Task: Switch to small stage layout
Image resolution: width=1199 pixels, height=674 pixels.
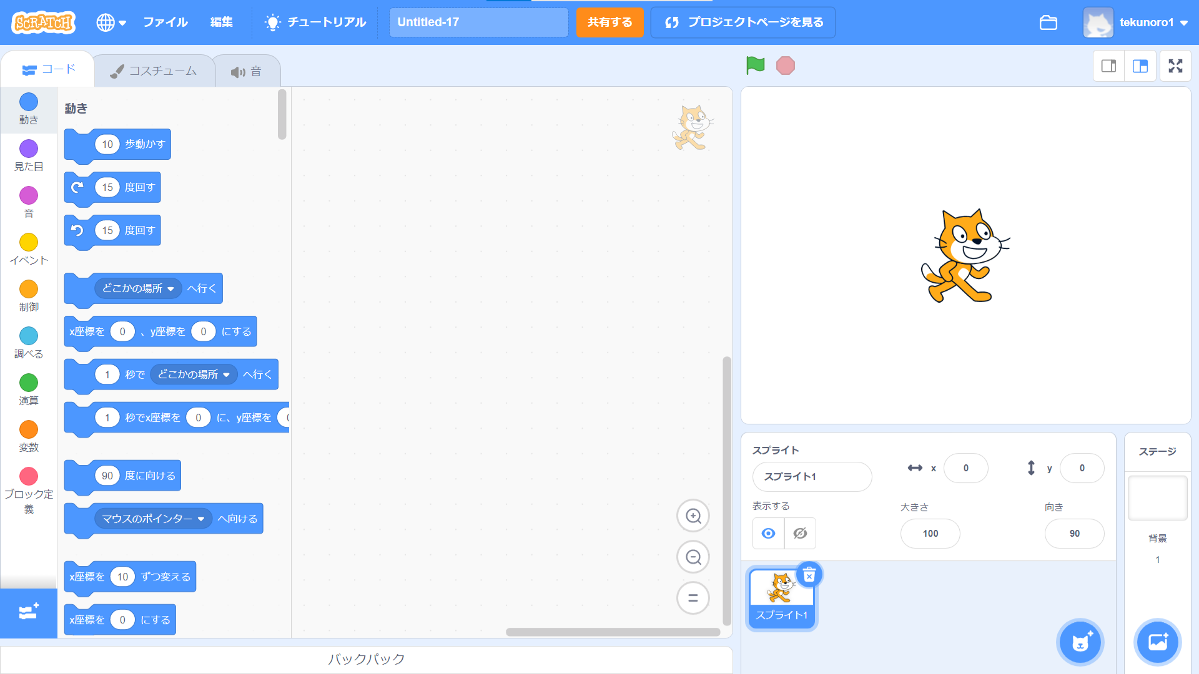Action: coord(1109,66)
